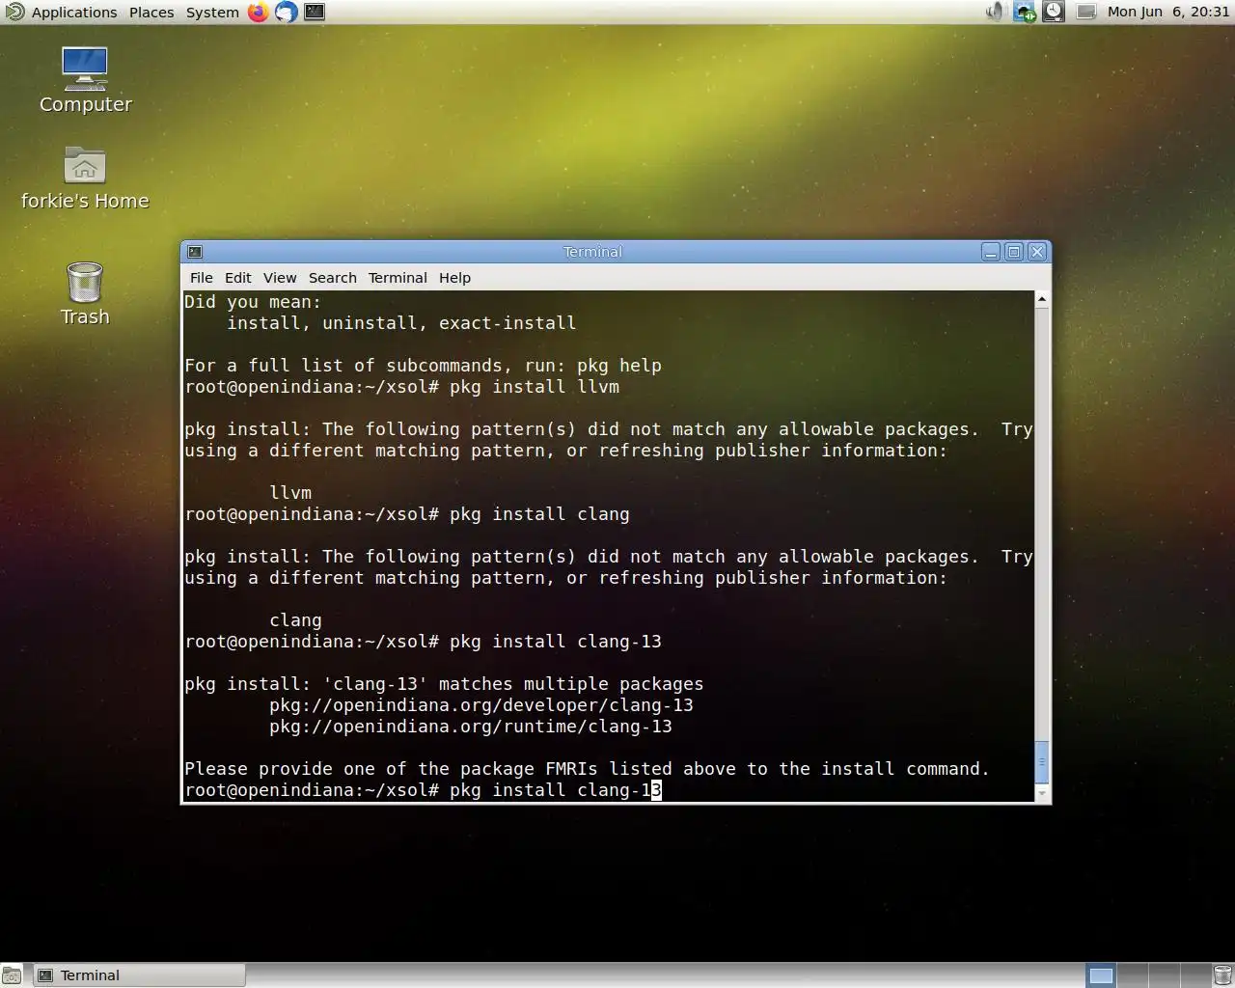Viewport: 1235px width, 988px height.
Task: Click the terminal scrollbar up arrow
Action: (1042, 299)
